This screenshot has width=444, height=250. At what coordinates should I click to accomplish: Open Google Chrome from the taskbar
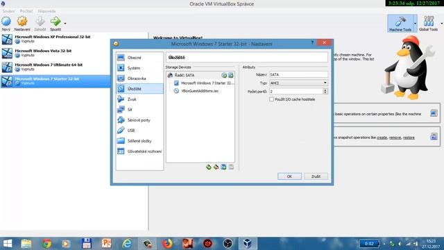46,244
